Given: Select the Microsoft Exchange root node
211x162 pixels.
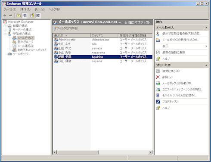Looking at the screenshot, I should point(21,22).
